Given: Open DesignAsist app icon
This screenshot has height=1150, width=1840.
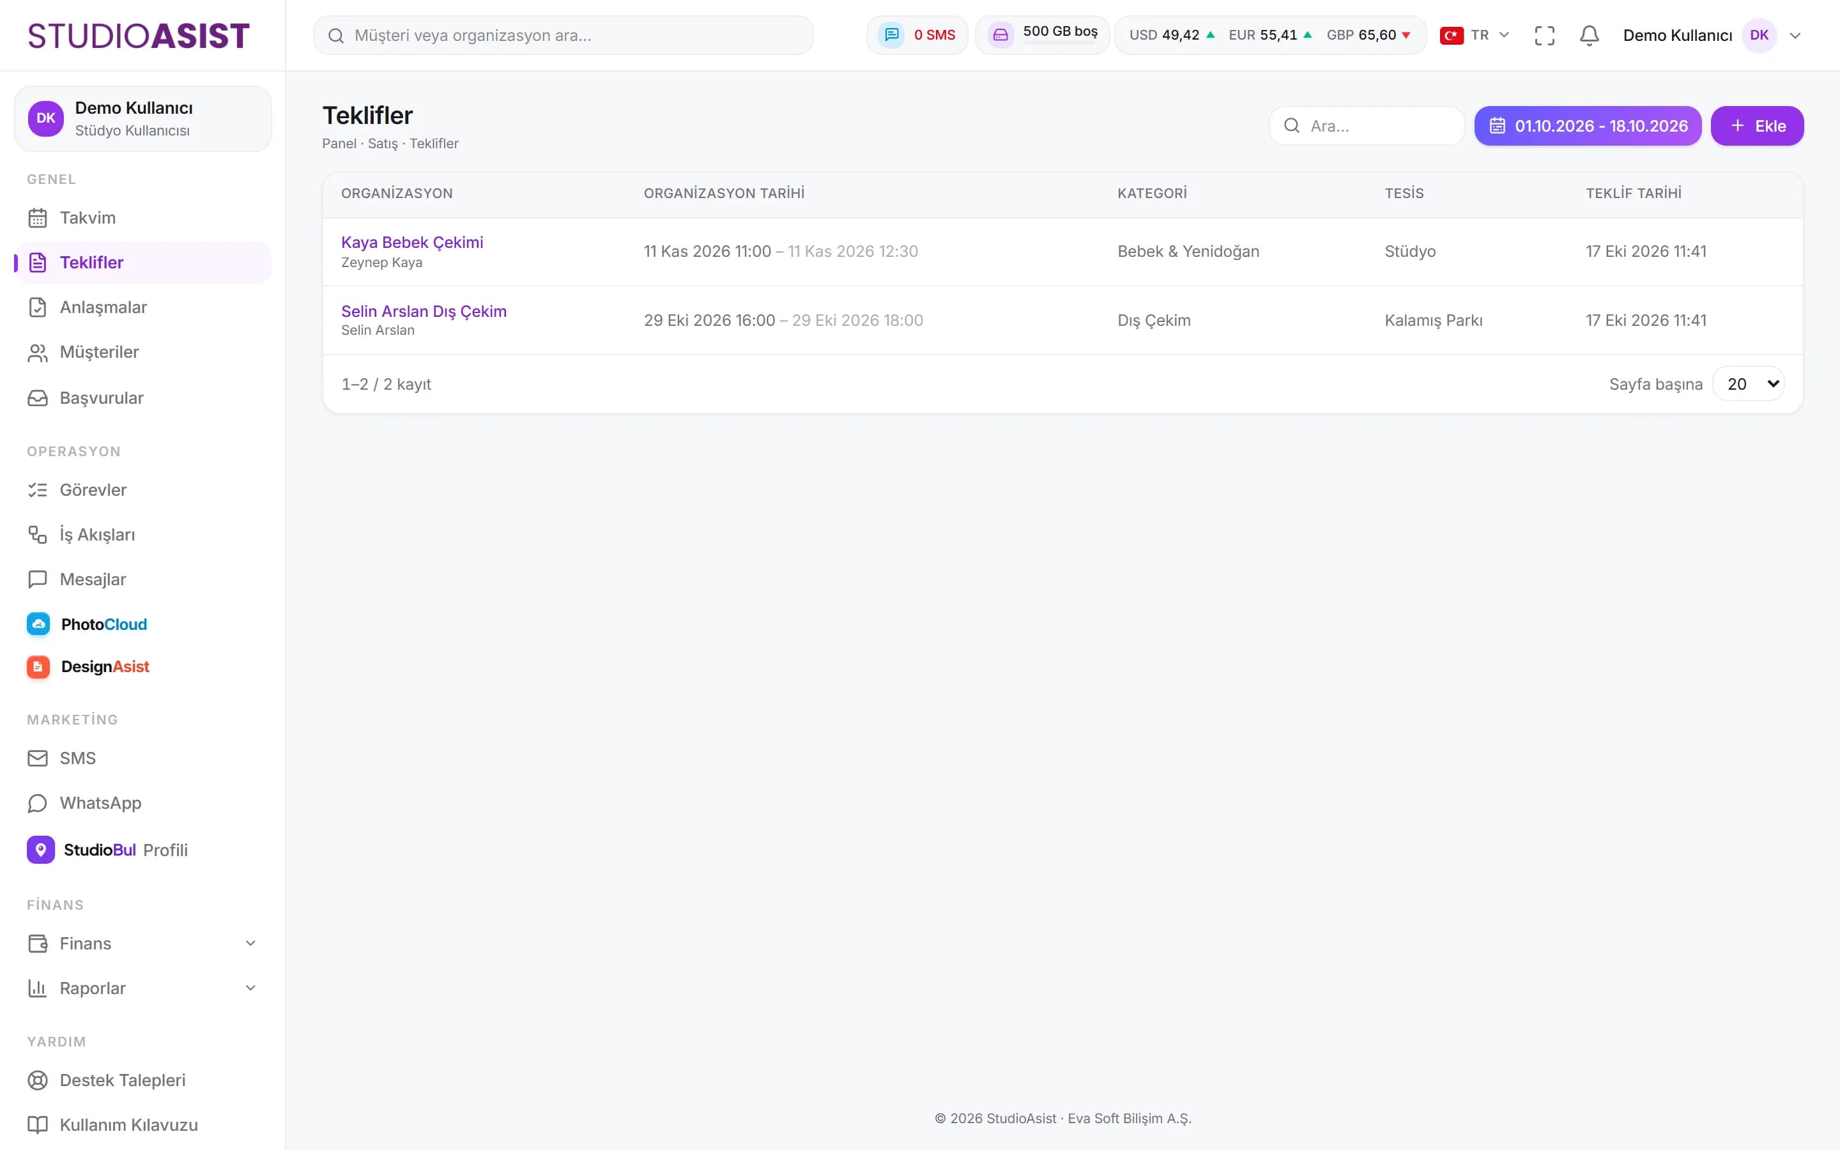Looking at the screenshot, I should tap(38, 666).
